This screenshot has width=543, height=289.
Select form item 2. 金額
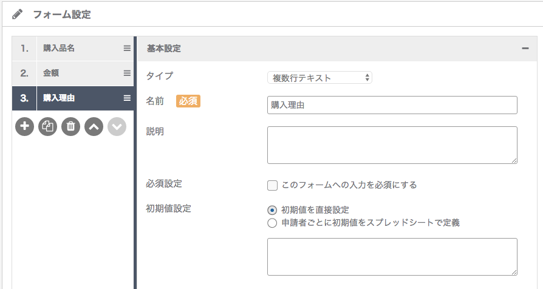pyautogui.click(x=73, y=73)
